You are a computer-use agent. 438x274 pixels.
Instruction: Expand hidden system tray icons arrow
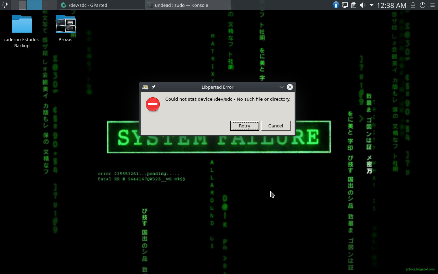coord(371,5)
